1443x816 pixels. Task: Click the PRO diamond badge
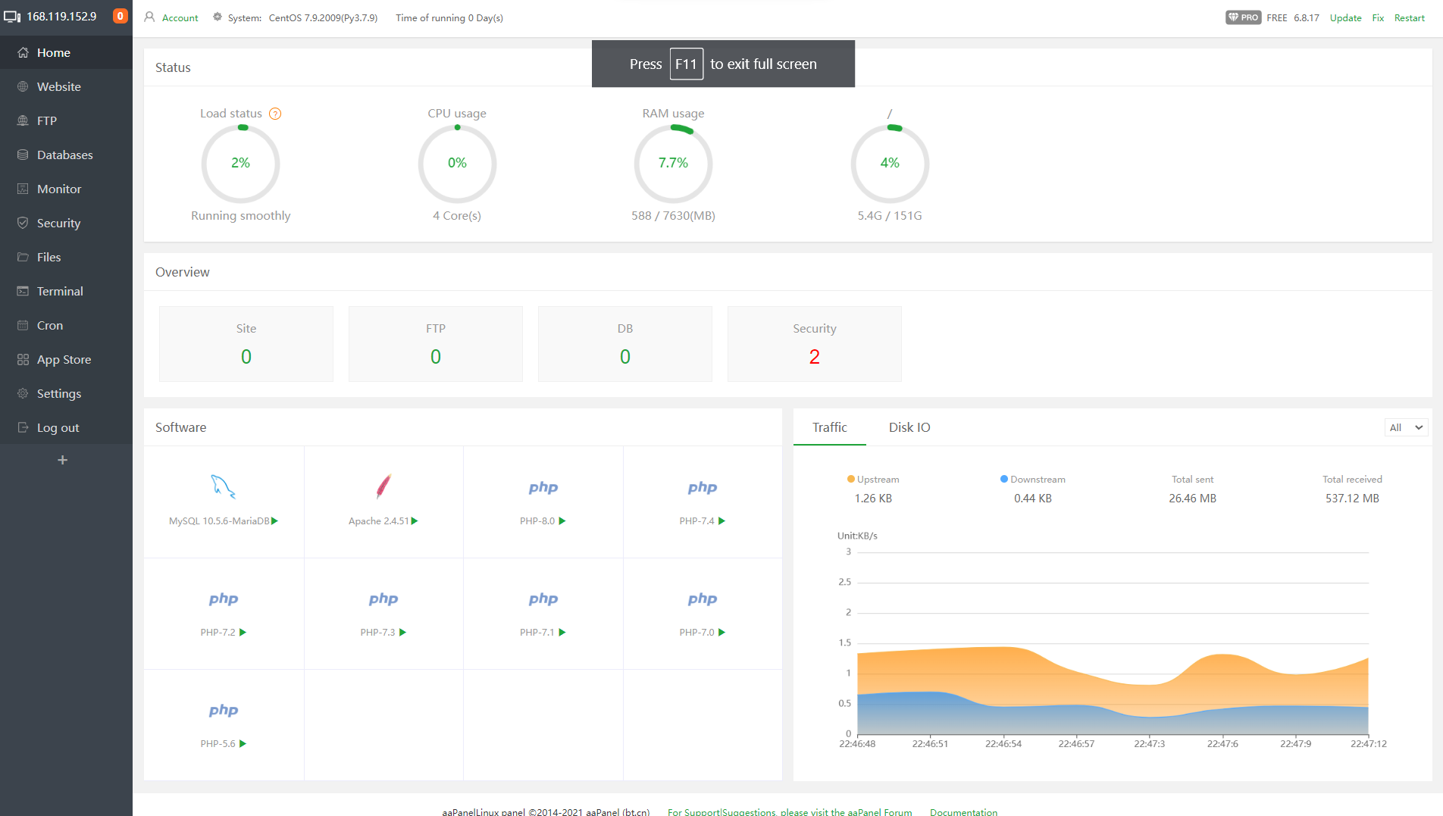point(1243,17)
